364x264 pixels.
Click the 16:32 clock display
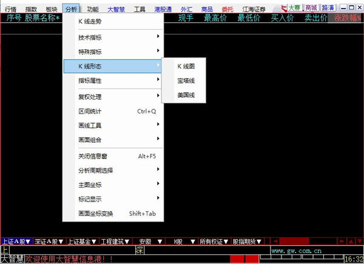[354, 259]
